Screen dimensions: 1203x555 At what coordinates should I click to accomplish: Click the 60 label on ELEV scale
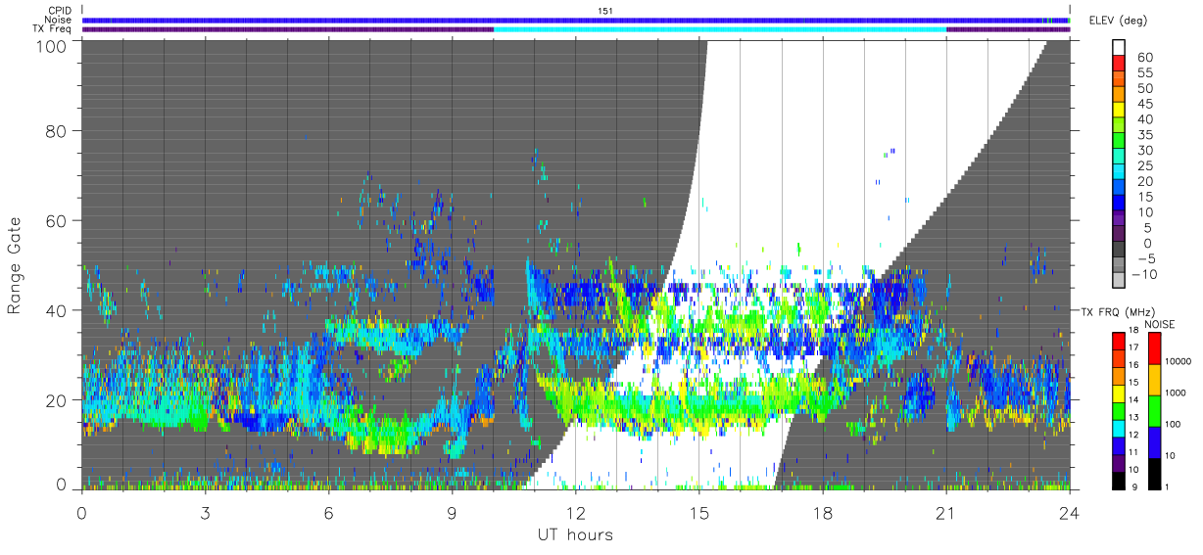[x=1143, y=58]
